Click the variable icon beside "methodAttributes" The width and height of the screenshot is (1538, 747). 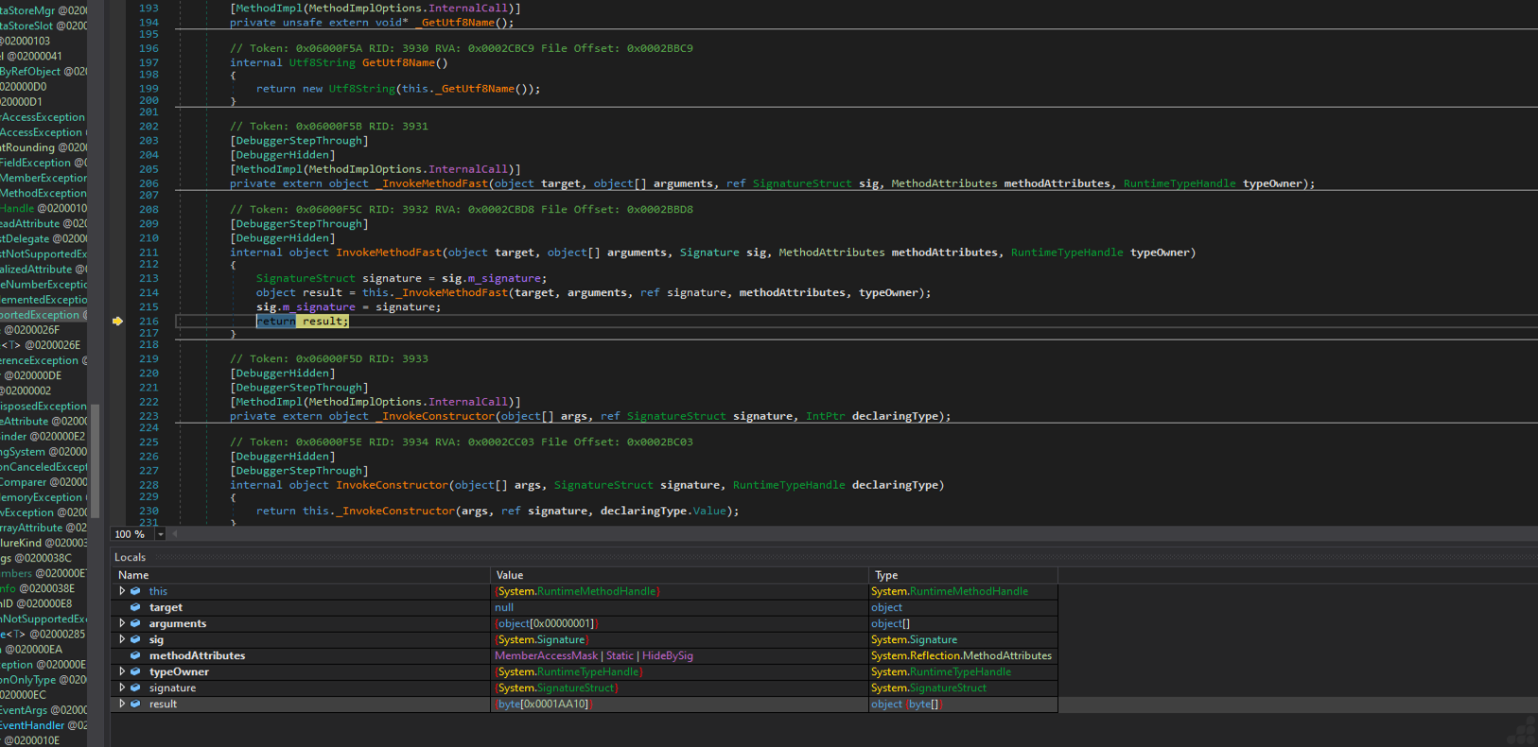click(x=135, y=655)
